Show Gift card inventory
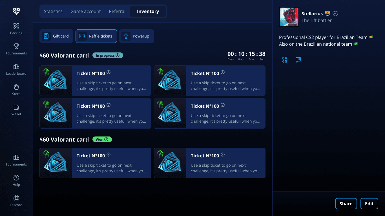Image resolution: width=385 pixels, height=216 pixels. (x=56, y=36)
